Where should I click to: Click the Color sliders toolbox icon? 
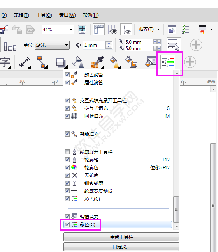tap(168, 62)
